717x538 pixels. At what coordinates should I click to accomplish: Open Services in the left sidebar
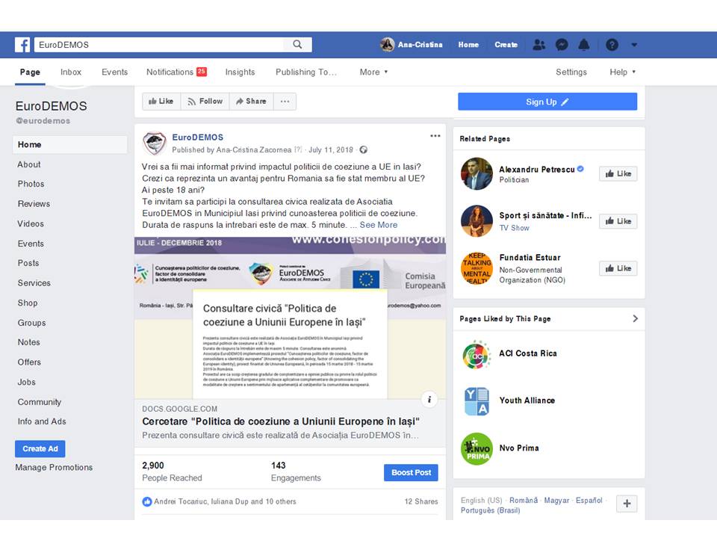34,283
